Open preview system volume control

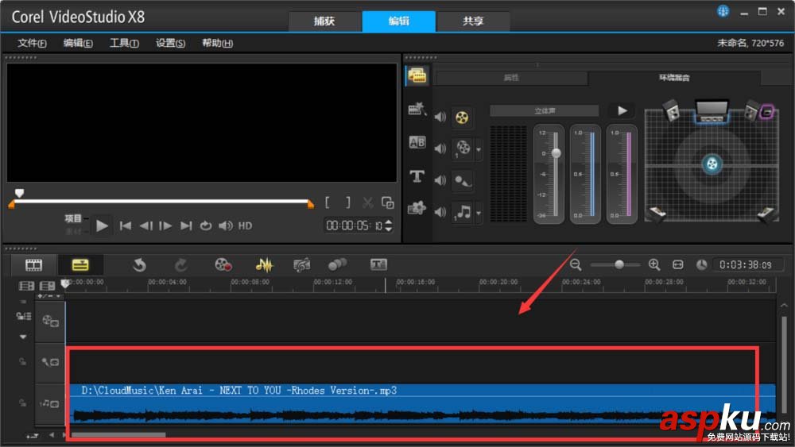tap(226, 225)
